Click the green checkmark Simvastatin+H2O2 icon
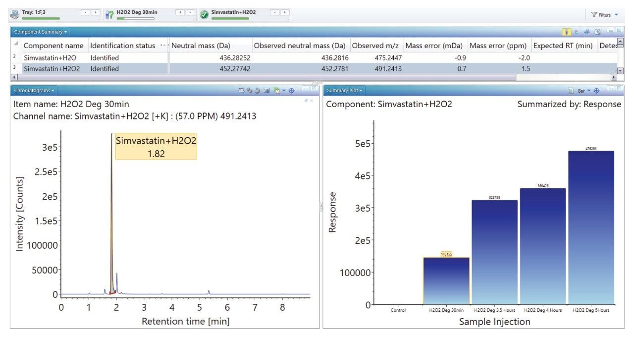 tap(204, 14)
